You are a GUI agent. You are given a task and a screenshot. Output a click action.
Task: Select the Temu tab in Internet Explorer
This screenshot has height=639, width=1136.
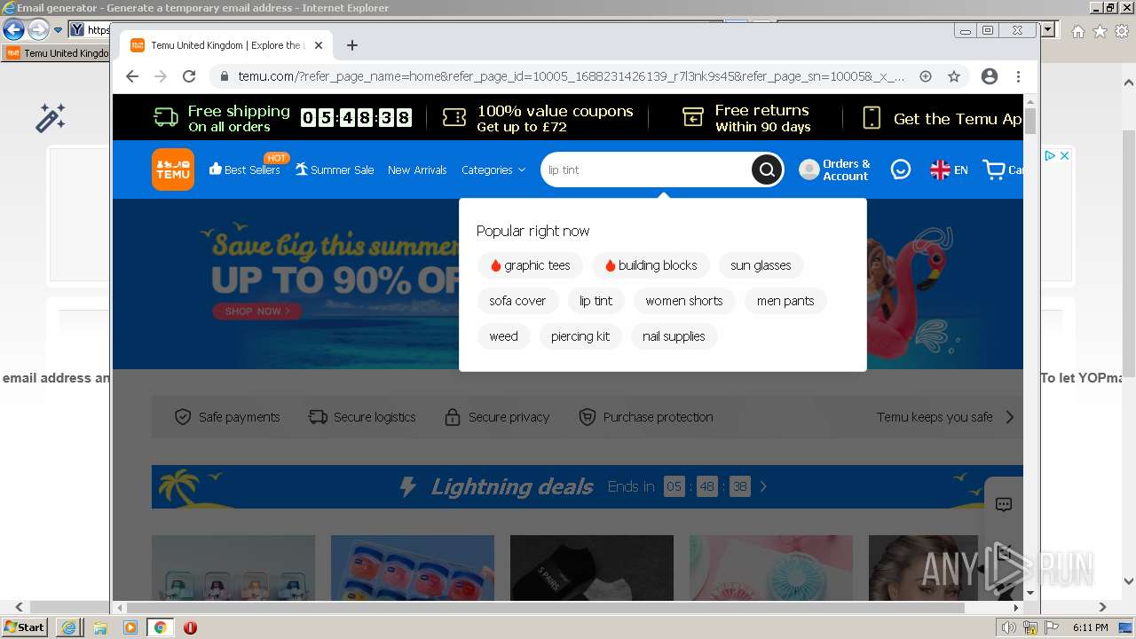(58, 53)
